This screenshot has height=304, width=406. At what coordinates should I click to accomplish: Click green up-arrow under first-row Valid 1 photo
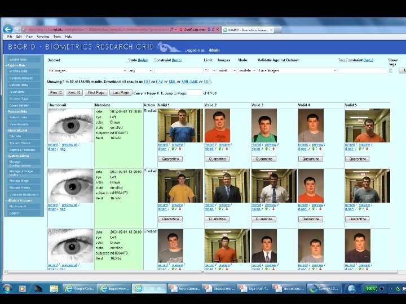click(x=173, y=149)
